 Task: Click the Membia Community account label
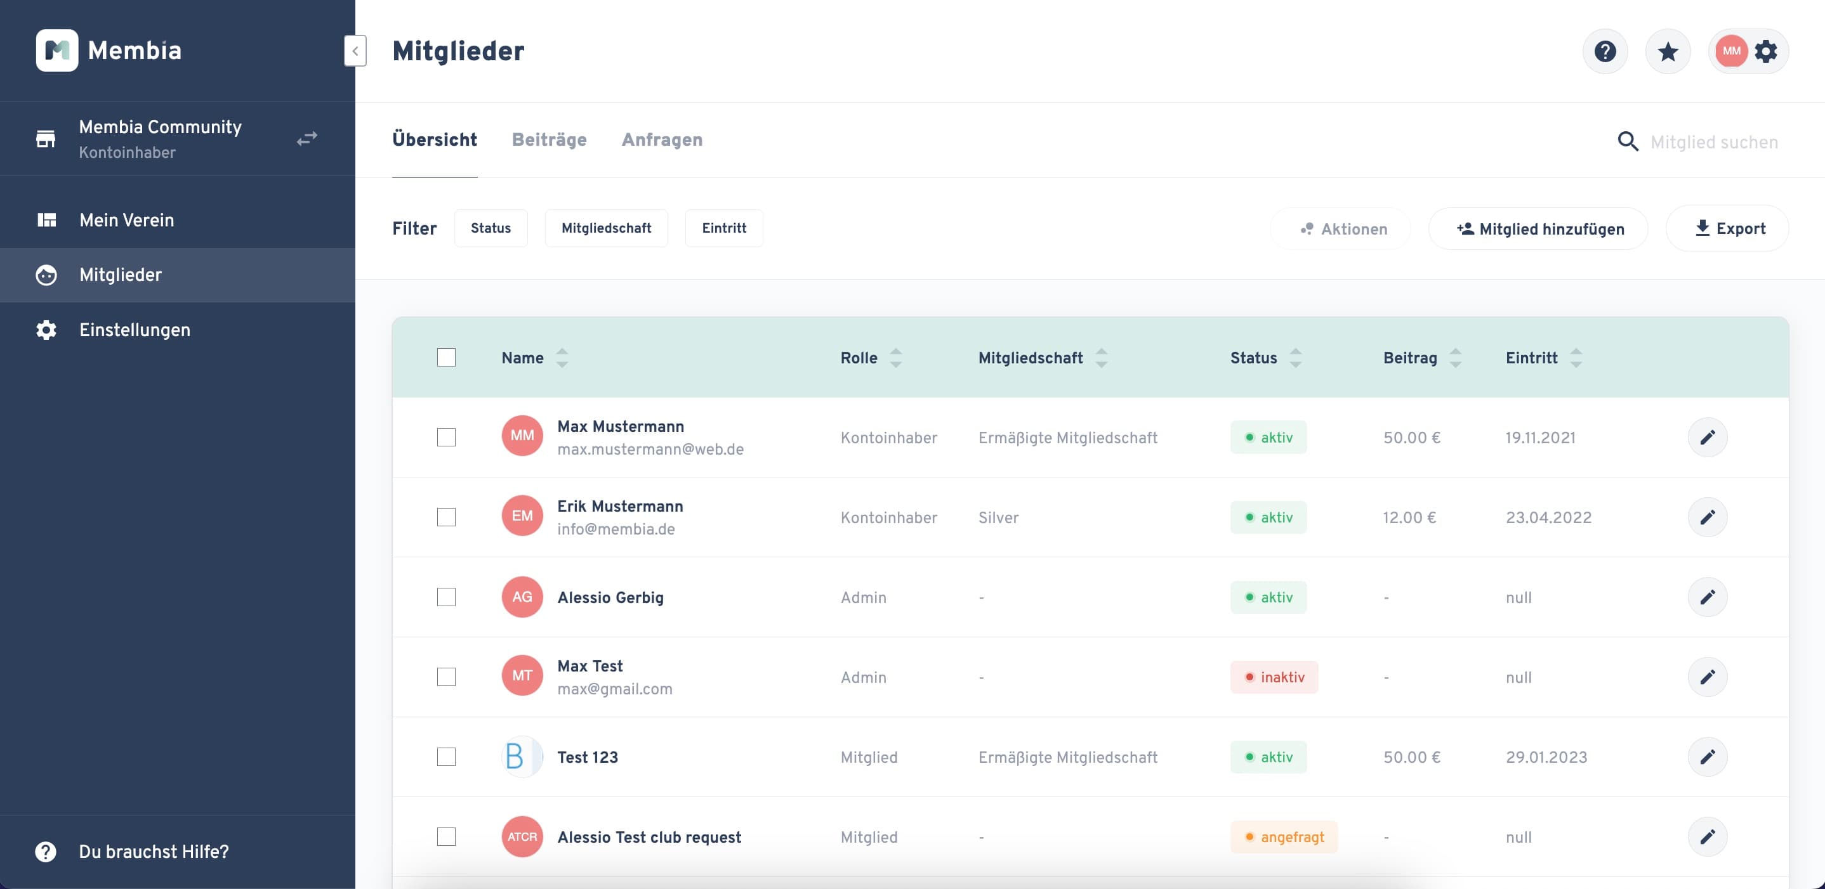[x=160, y=127]
